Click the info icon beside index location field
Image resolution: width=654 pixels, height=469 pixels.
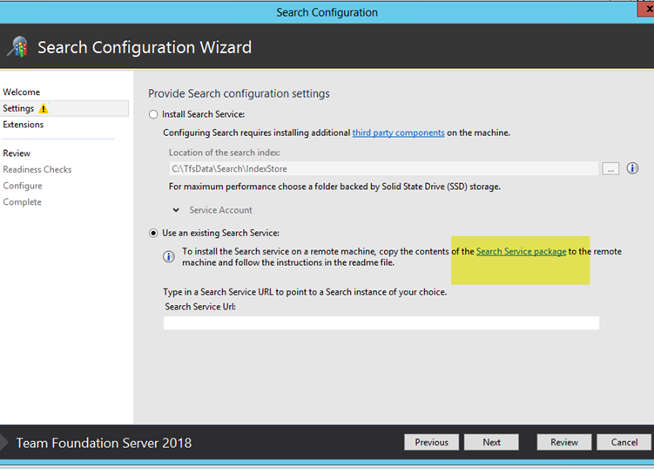click(632, 168)
